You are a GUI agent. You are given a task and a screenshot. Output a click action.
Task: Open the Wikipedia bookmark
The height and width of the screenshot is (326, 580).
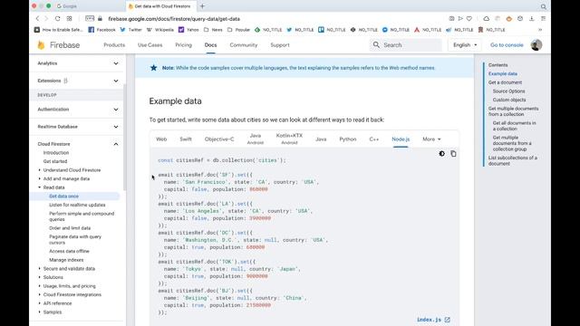point(159,30)
